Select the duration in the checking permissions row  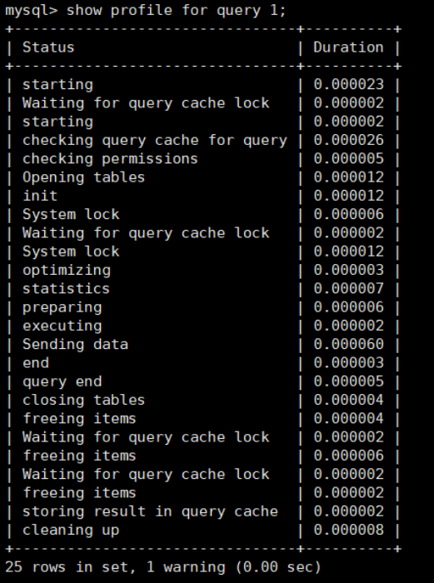[x=348, y=159]
